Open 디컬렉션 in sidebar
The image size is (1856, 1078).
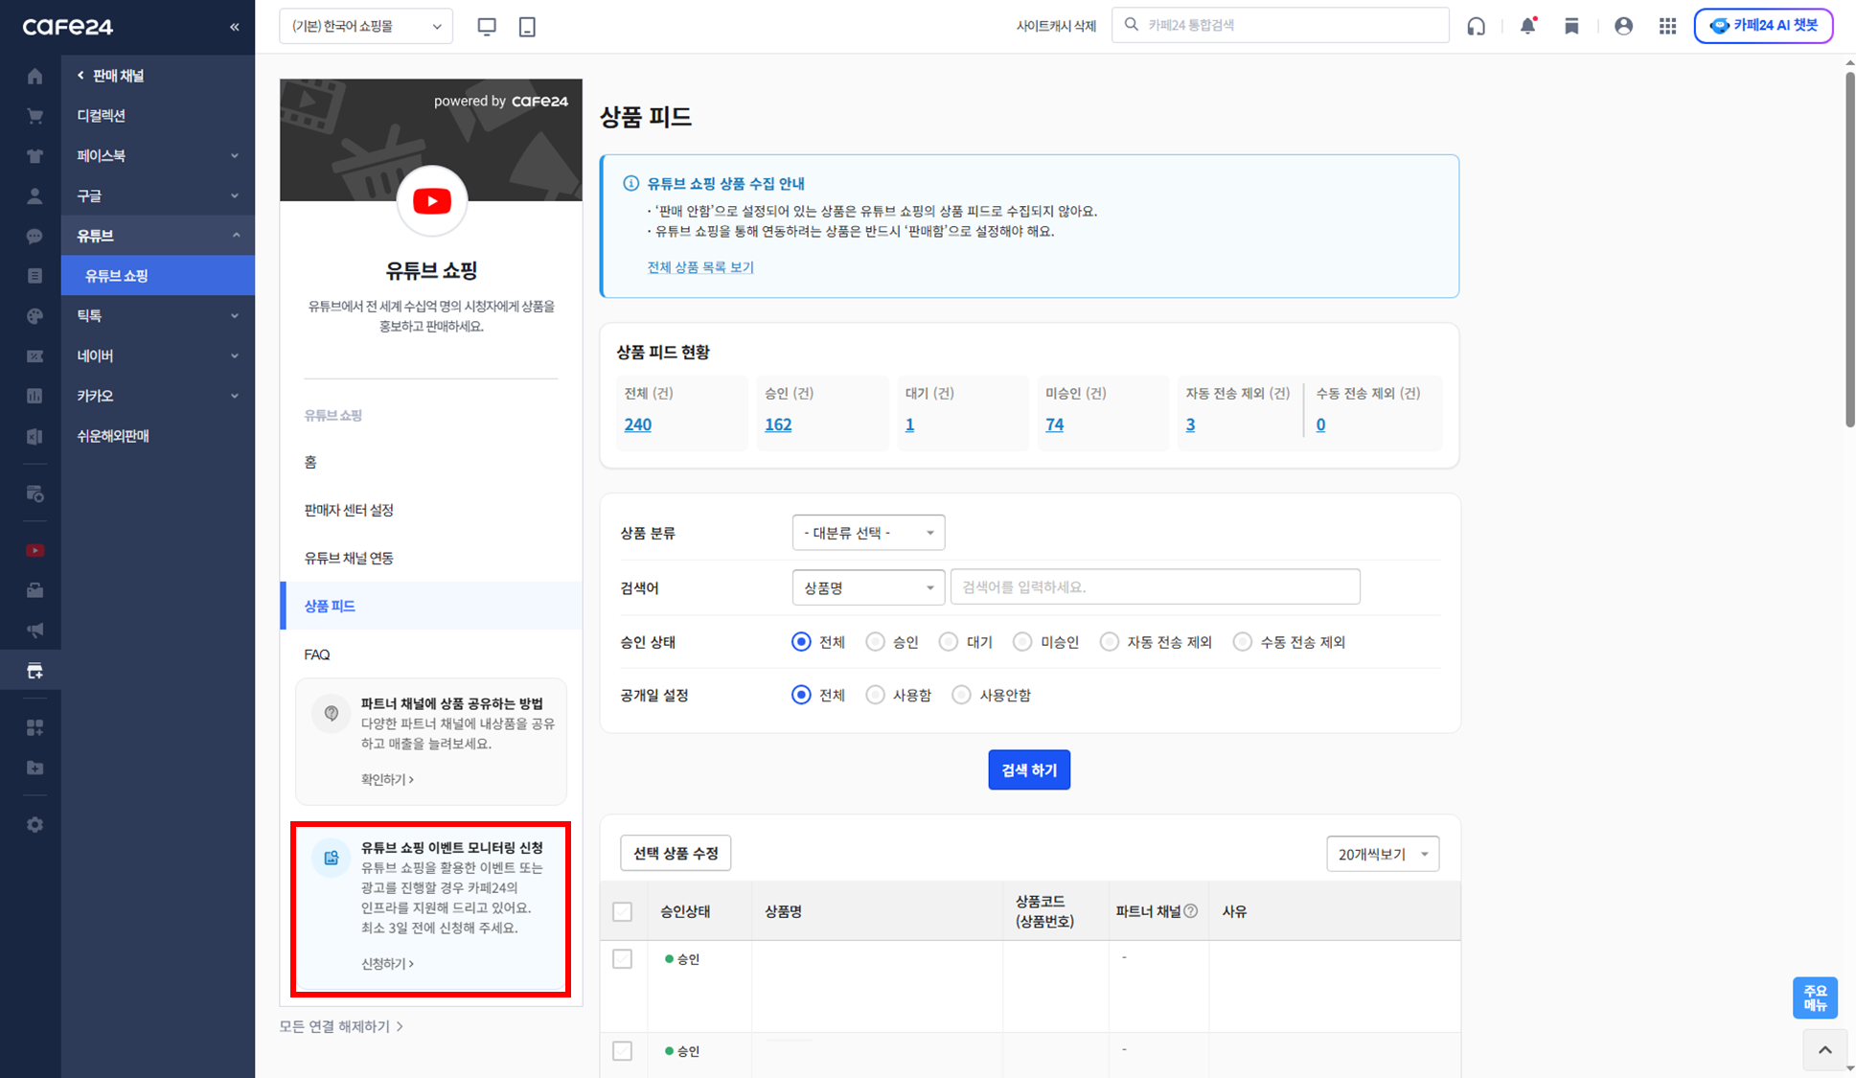[x=102, y=115]
